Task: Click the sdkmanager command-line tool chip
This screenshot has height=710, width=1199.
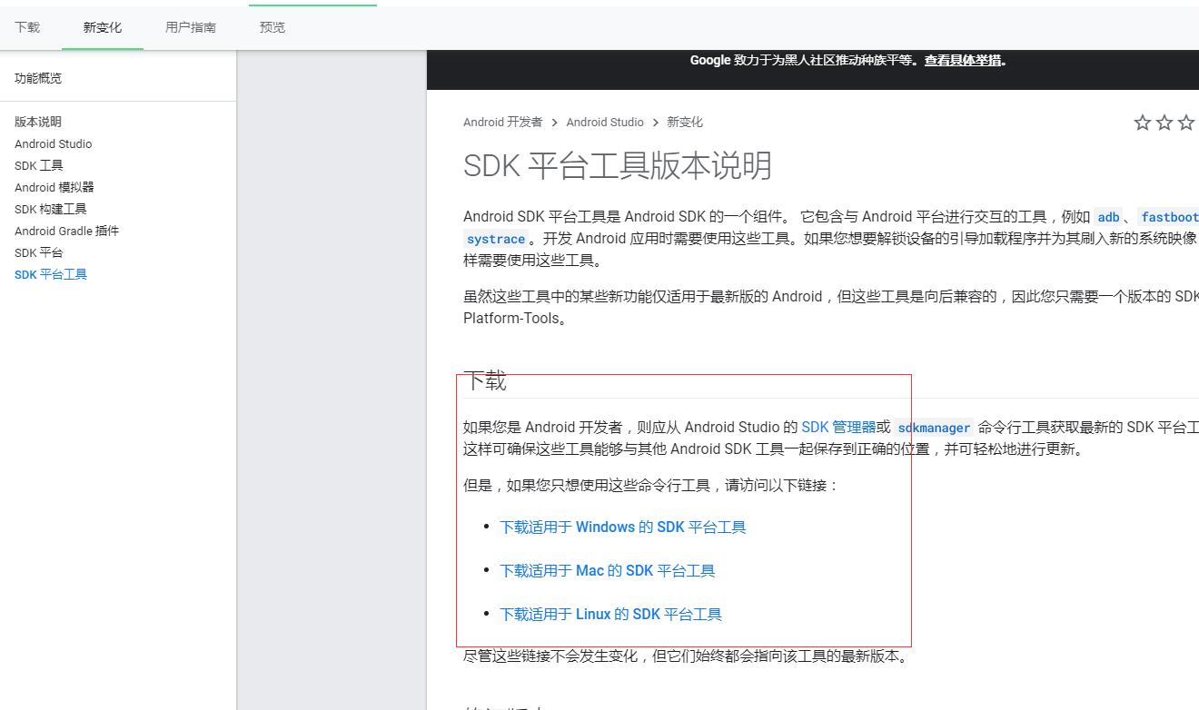Action: [933, 427]
